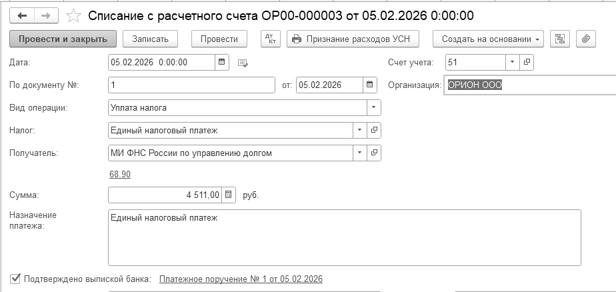Open the Счет учета 51 account form
Screen dimensions: 616x292
click(527, 62)
